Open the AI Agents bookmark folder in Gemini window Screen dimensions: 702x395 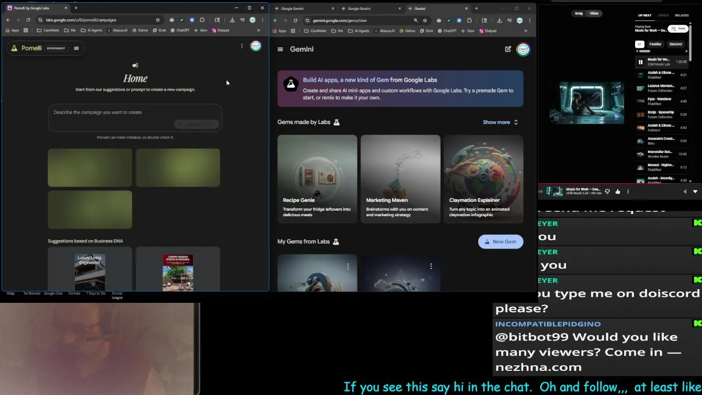(x=359, y=31)
